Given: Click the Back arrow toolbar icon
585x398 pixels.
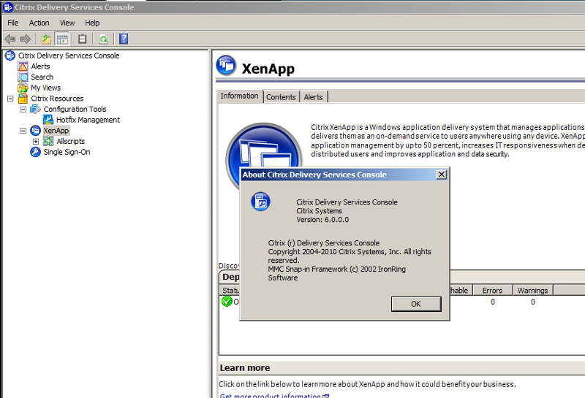Looking at the screenshot, I should (x=10, y=39).
